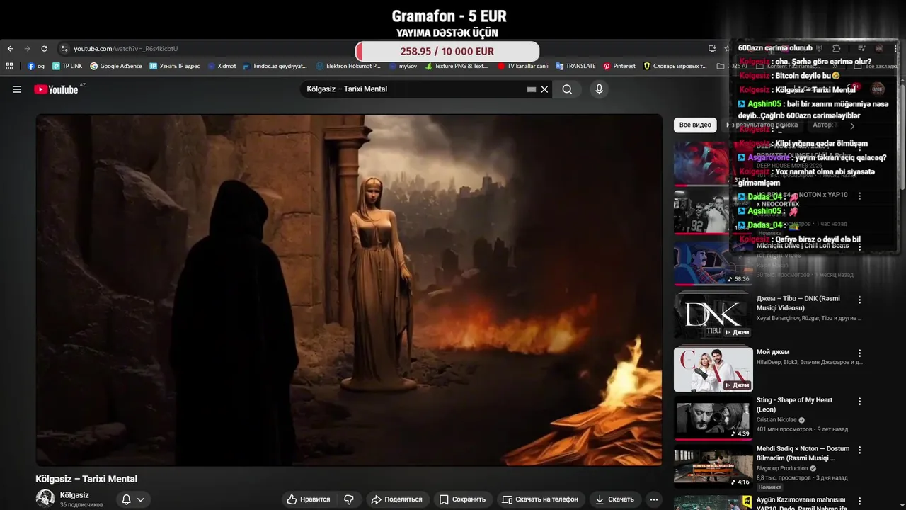Expand the notification options chevron
This screenshot has height=510, width=906.
[x=140, y=499]
